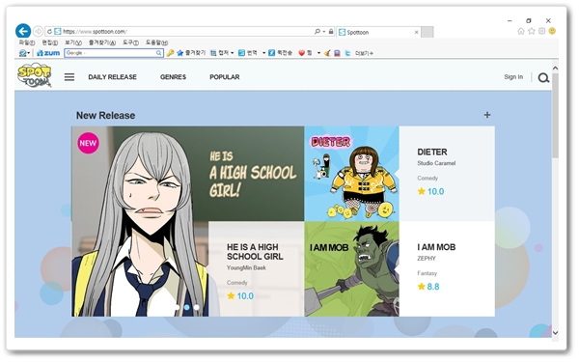Click the purple disk icon in toolbar
This screenshot has width=579, height=362.
[x=337, y=53]
